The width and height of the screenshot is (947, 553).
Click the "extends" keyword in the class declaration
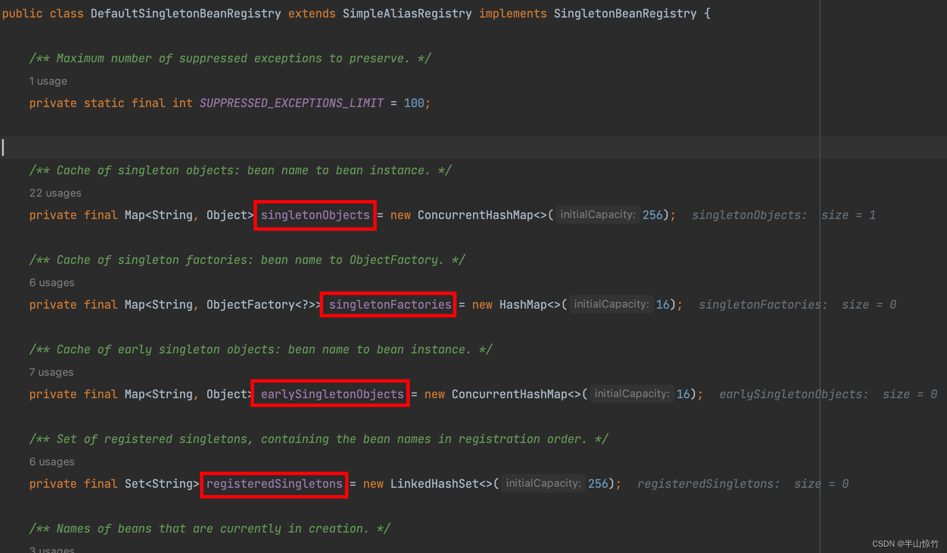(x=311, y=14)
